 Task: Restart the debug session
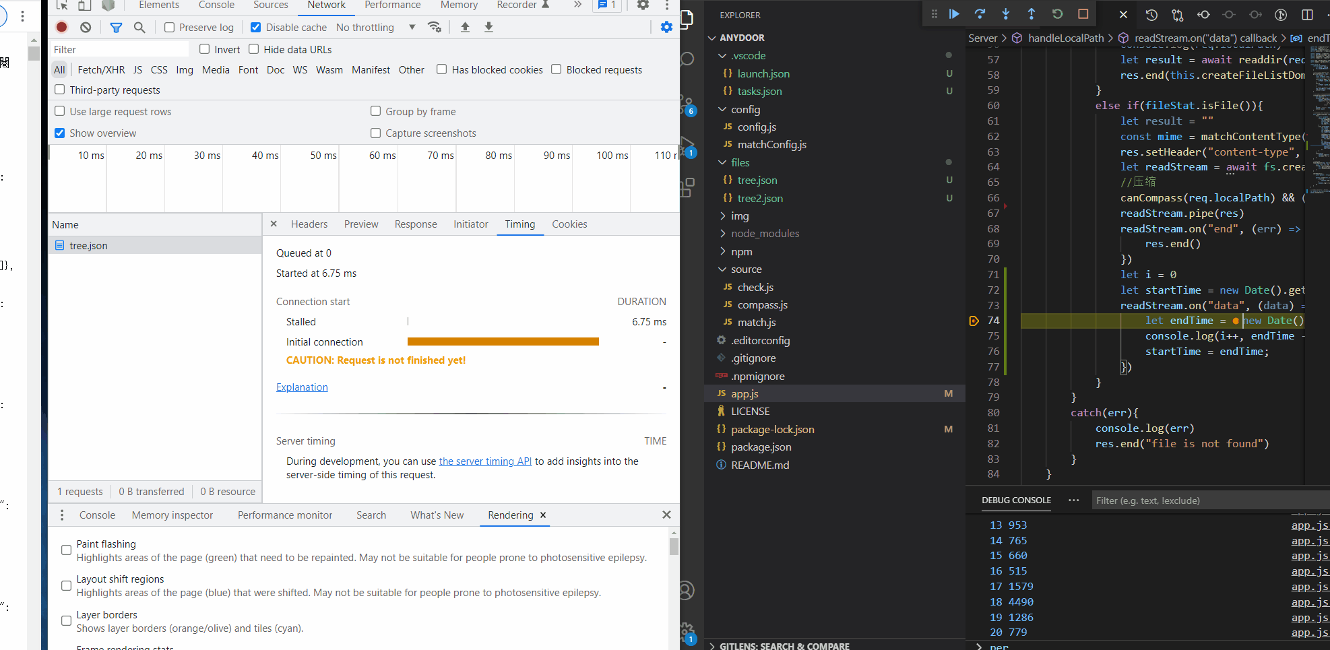point(1057,14)
